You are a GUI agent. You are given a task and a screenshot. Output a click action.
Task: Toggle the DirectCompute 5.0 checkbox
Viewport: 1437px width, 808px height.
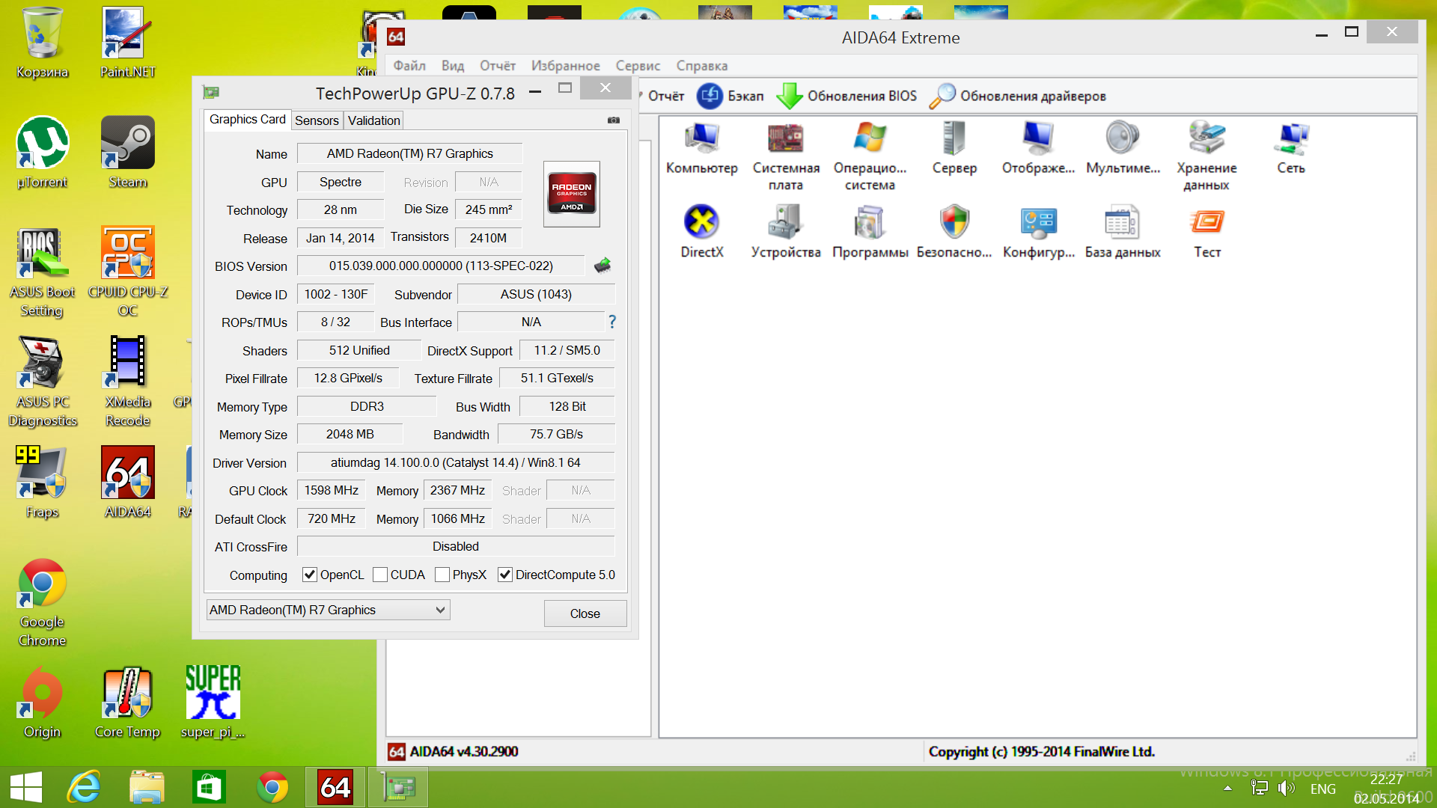pos(505,575)
